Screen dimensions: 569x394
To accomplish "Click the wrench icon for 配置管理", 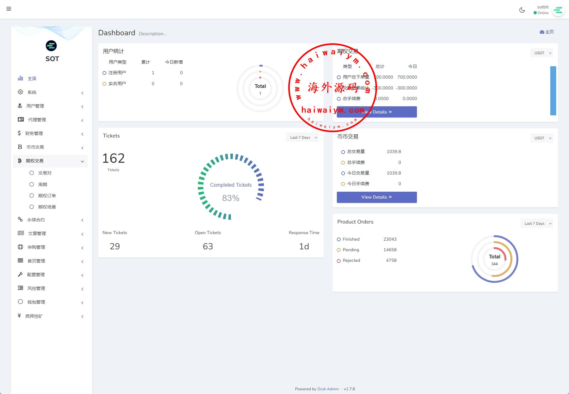I will 20,274.
